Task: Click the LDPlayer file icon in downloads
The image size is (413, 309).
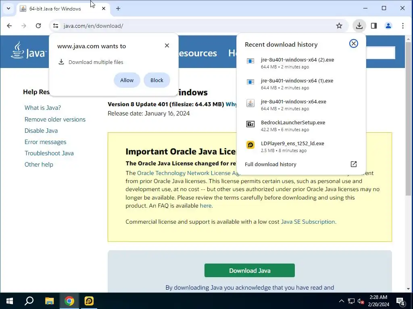Action: pyautogui.click(x=250, y=145)
